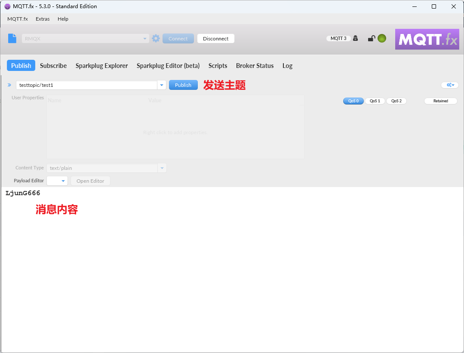Click the payload text LjunG666

(x=23, y=193)
